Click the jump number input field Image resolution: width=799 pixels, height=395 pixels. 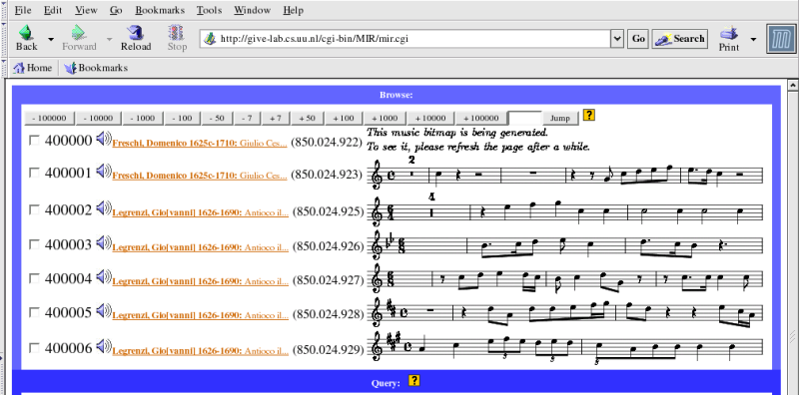click(525, 118)
